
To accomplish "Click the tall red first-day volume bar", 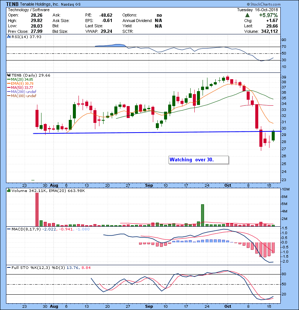I will pos(37,210).
